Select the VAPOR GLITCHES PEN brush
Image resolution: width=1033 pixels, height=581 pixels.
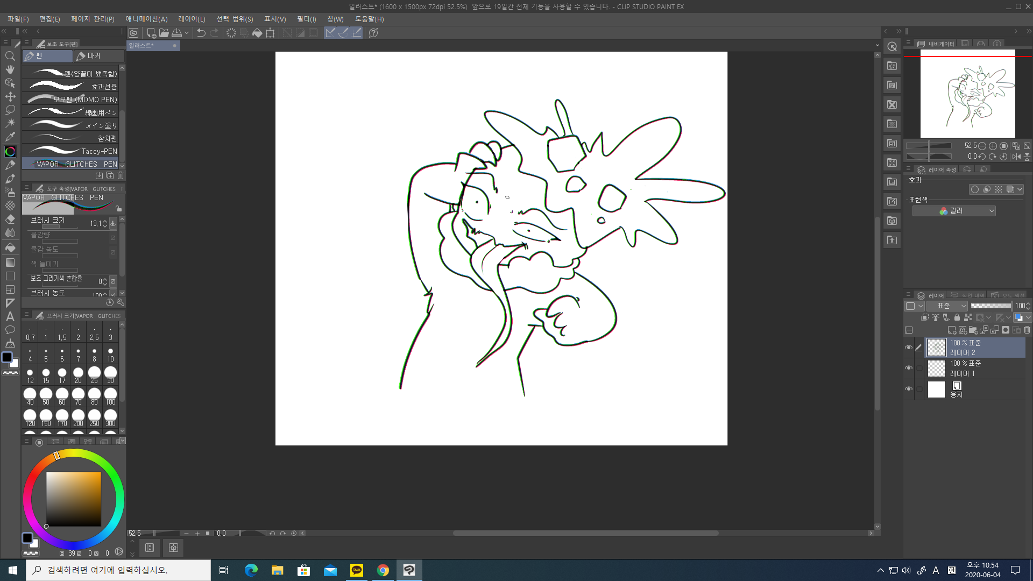click(x=70, y=164)
